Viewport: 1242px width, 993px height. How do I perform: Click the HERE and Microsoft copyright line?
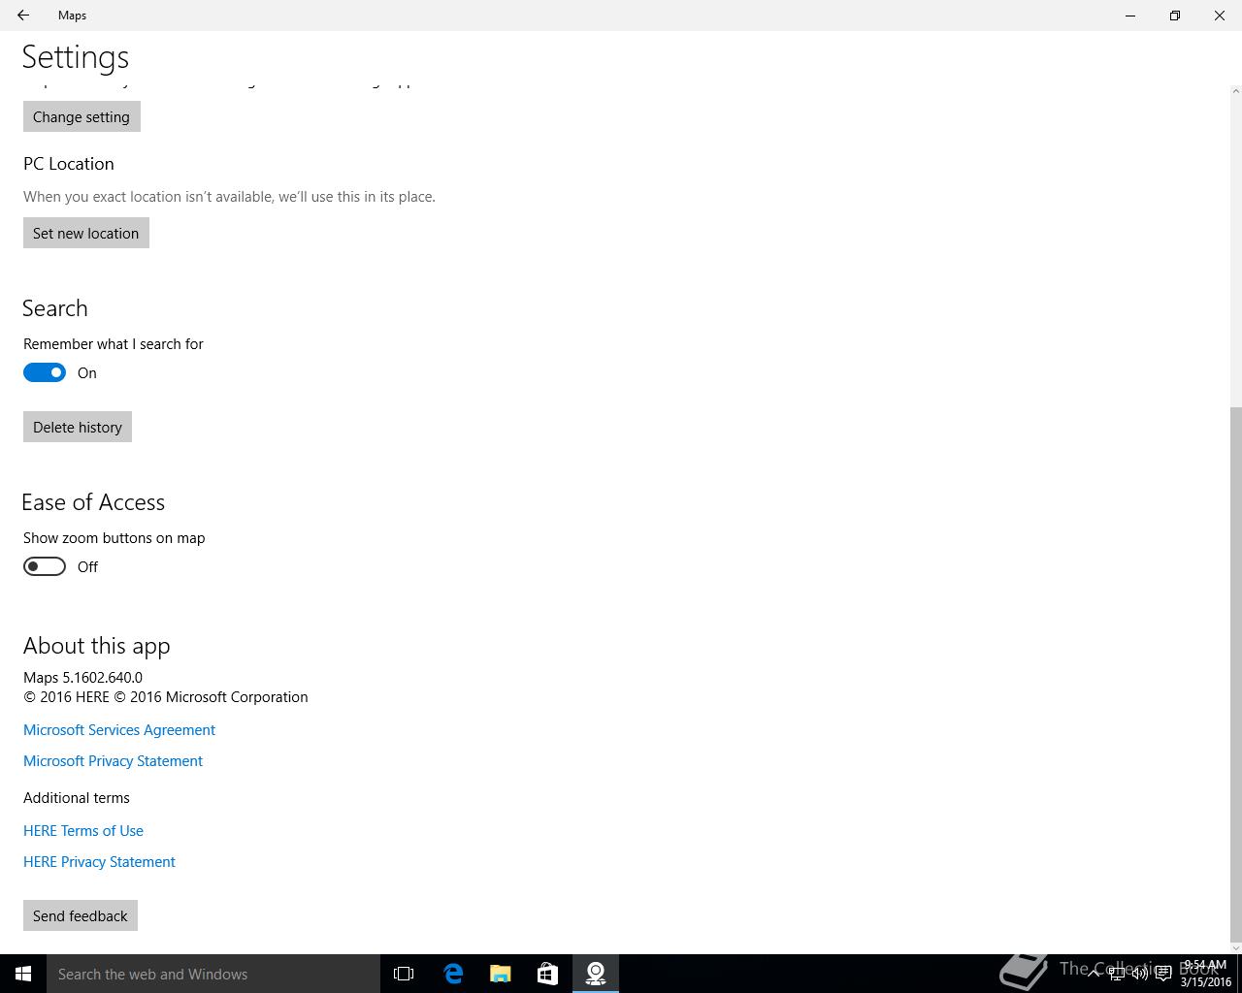pos(166,696)
